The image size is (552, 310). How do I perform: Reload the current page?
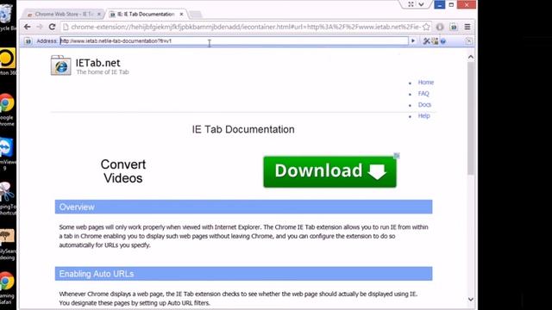(52, 27)
